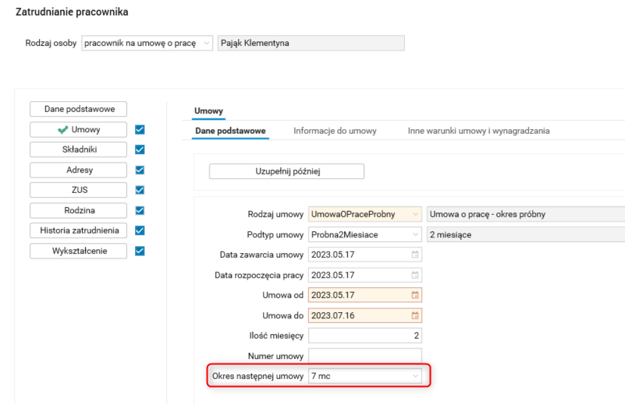Open Inne warunki umowy i wynagradzania tab
The width and height of the screenshot is (625, 404).
(478, 131)
